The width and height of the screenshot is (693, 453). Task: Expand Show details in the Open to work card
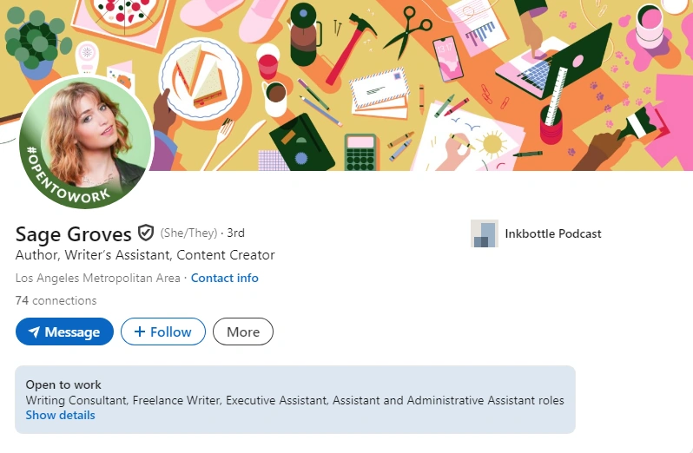click(x=61, y=416)
